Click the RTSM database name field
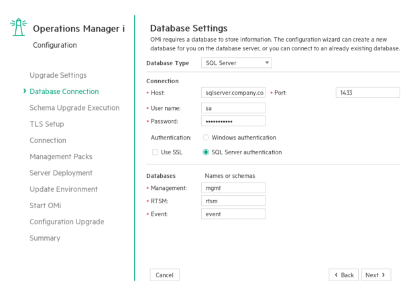This screenshot has width=409, height=296. coord(233,201)
